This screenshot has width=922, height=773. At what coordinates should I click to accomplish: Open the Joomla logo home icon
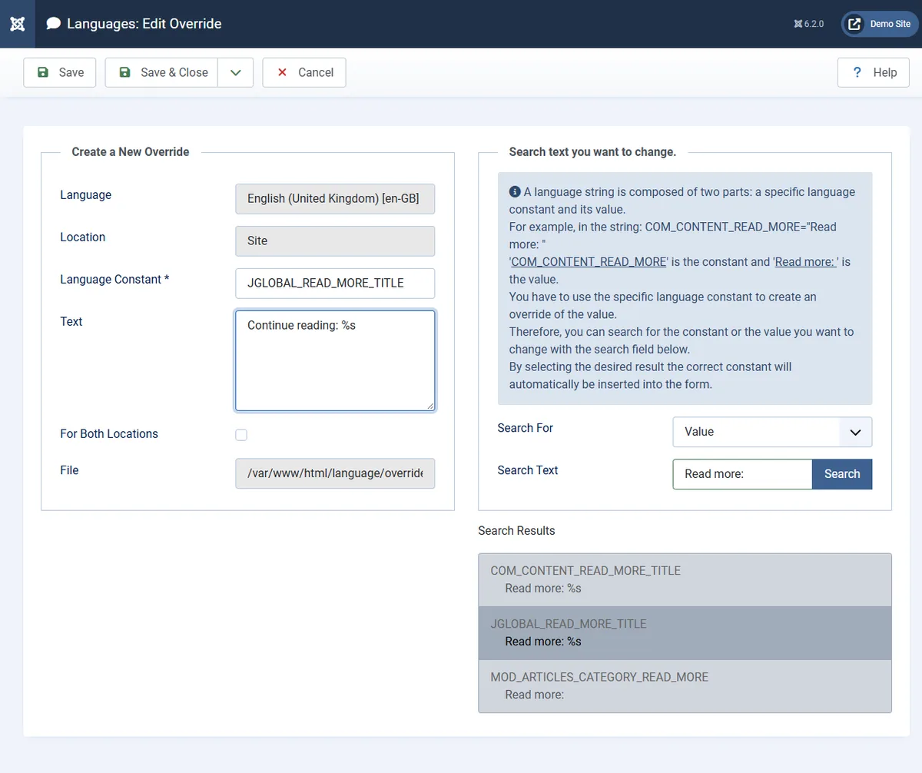(17, 24)
